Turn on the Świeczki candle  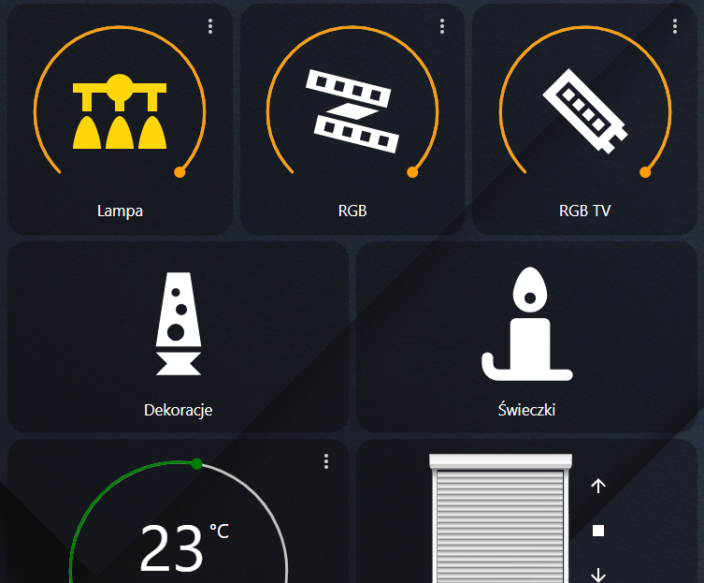pyautogui.click(x=527, y=324)
